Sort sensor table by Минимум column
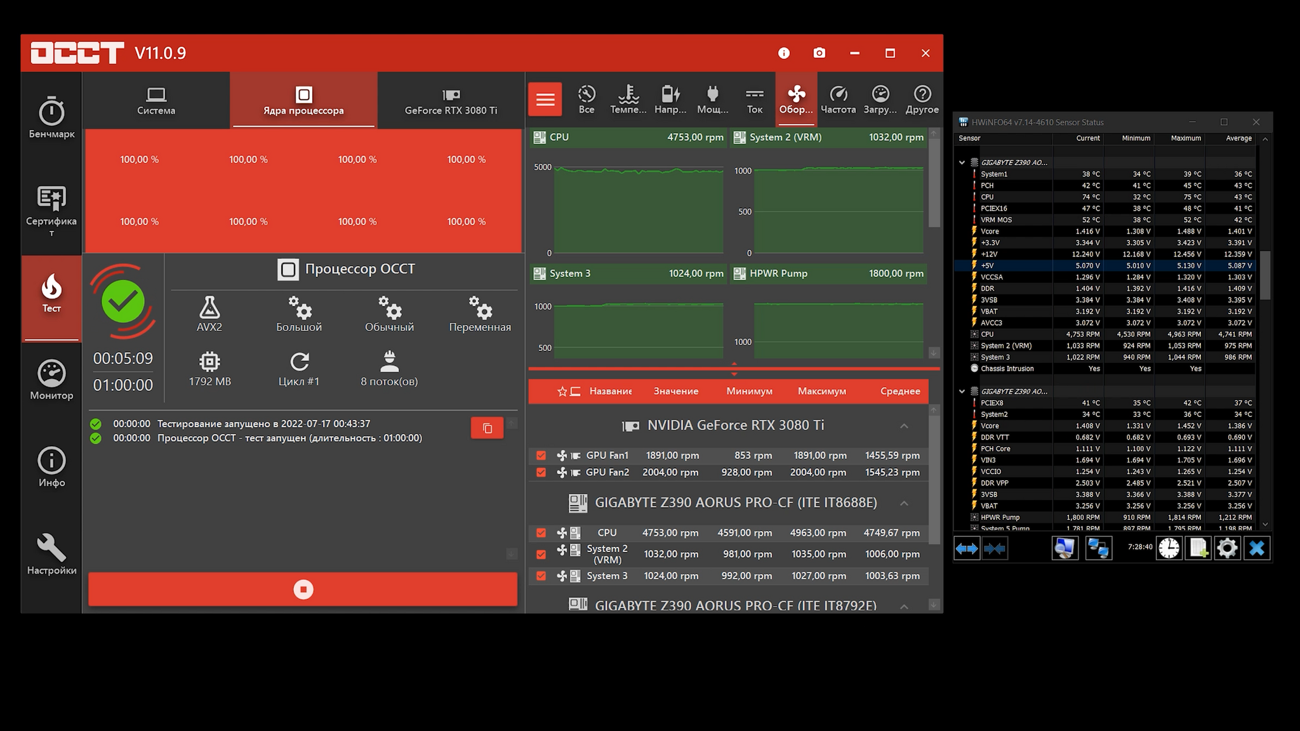The height and width of the screenshot is (731, 1300). coord(749,392)
